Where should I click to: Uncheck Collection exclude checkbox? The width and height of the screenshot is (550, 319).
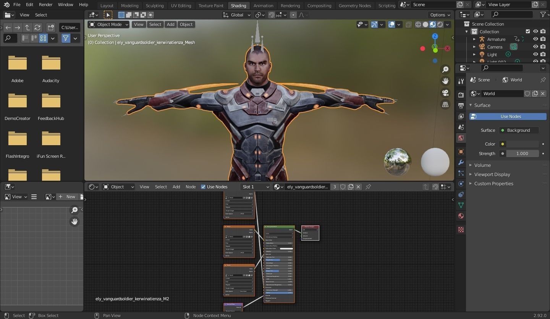point(528,31)
